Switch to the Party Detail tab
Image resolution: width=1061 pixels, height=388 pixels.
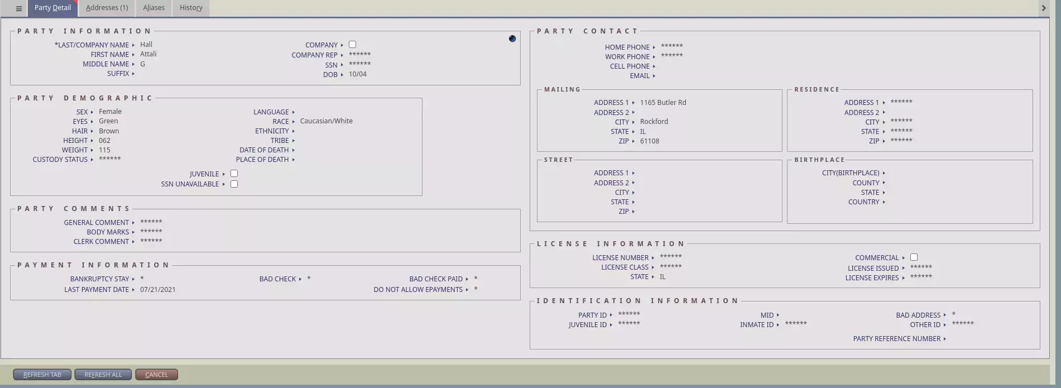52,8
